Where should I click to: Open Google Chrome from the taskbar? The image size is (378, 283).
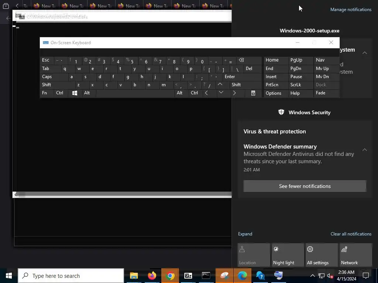[x=170, y=276]
